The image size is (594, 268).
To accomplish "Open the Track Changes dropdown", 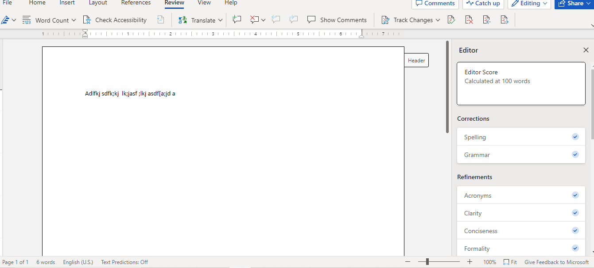I will pyautogui.click(x=438, y=19).
